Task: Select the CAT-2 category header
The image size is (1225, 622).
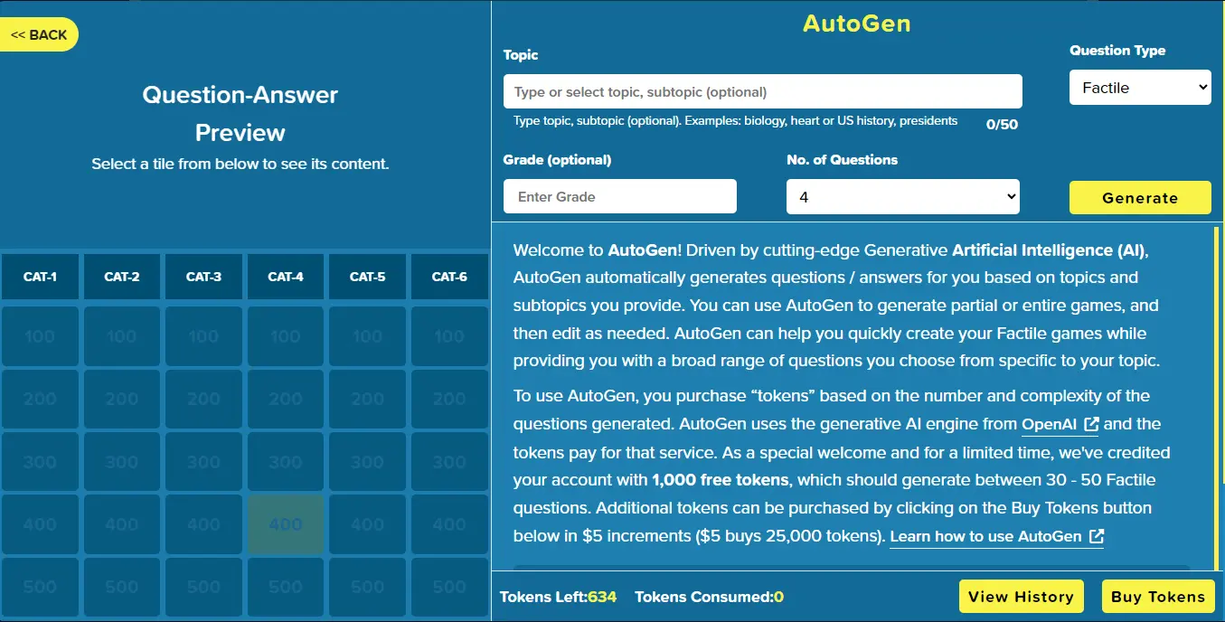Action: click(122, 277)
